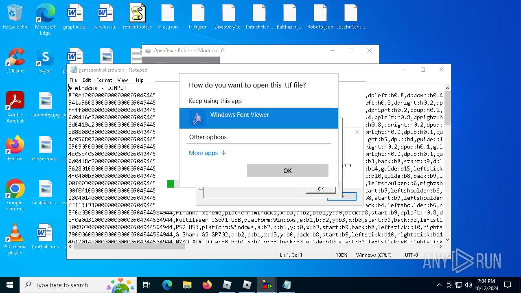Open Adobe Acrobat shortcut
The width and height of the screenshot is (521, 293).
click(15, 107)
